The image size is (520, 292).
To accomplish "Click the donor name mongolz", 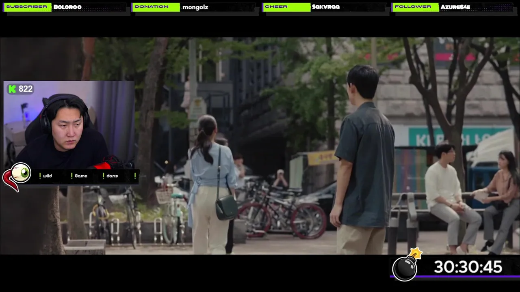I will click(x=195, y=7).
